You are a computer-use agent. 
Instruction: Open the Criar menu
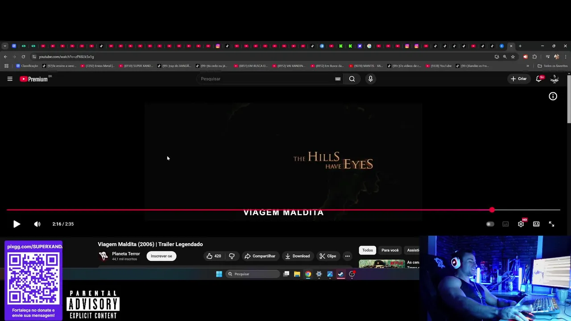click(x=519, y=79)
